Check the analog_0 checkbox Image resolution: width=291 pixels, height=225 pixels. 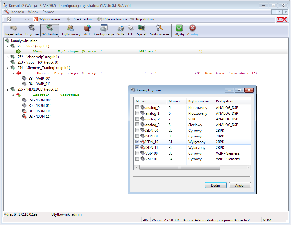point(137,107)
